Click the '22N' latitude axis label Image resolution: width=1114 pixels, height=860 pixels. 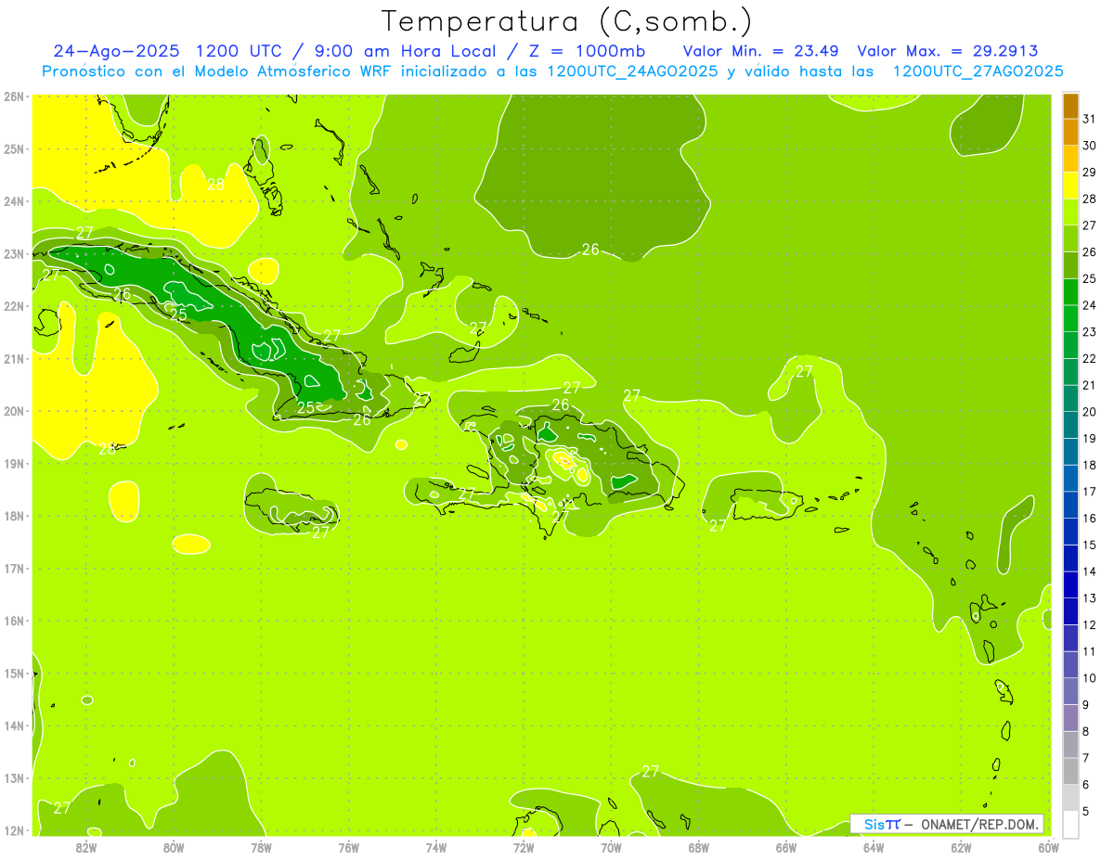[x=14, y=306]
